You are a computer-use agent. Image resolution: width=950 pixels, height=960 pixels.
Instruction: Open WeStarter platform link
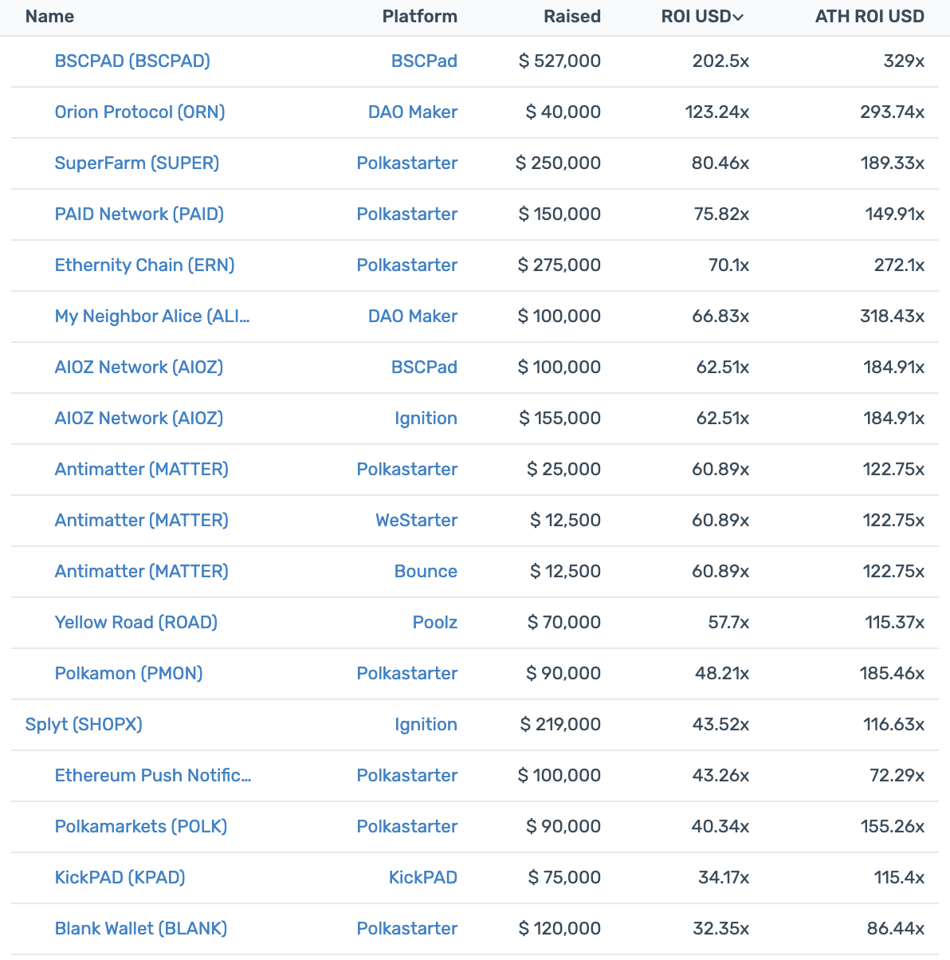click(417, 520)
